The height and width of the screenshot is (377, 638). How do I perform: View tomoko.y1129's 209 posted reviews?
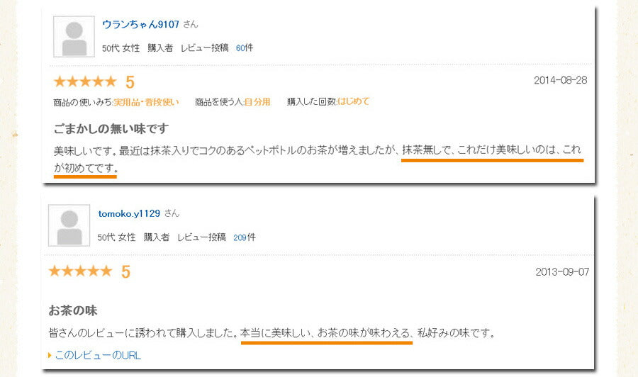pos(240,237)
